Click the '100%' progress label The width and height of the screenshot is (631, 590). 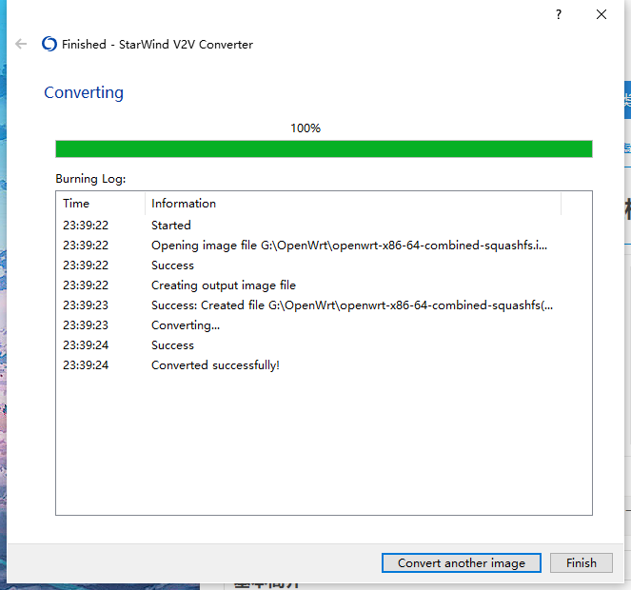click(306, 128)
